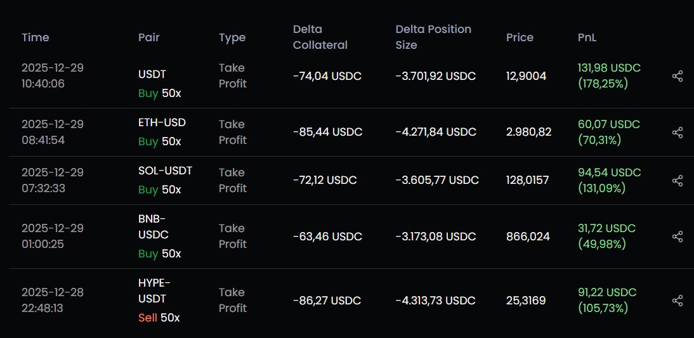Click the Price column header

point(520,37)
